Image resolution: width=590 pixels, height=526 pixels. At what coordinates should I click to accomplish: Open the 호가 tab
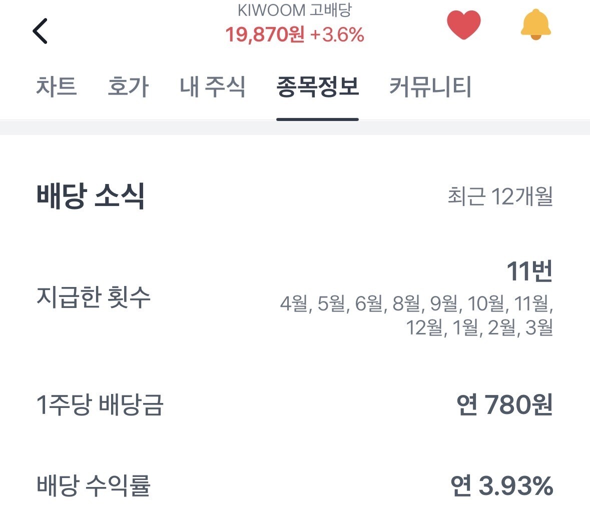click(x=128, y=86)
